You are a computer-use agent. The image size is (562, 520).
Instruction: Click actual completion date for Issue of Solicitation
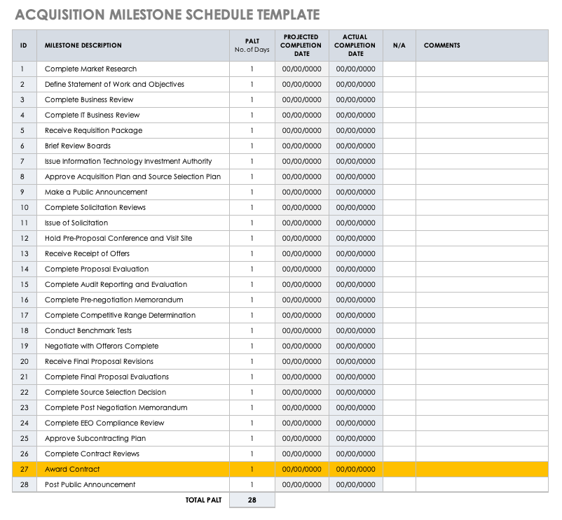(355, 223)
